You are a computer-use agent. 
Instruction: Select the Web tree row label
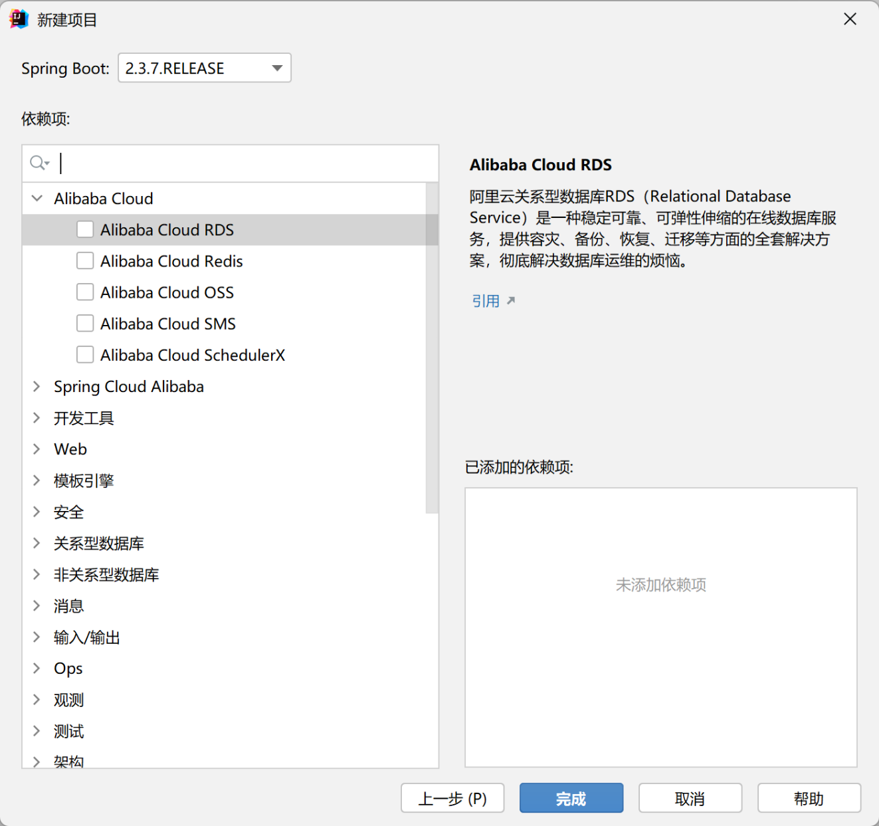[x=70, y=449]
